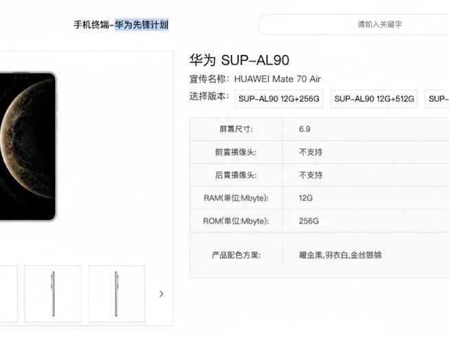The width and height of the screenshot is (449, 337).
Task: Click the 屏幕尺寸 row label
Action: click(x=236, y=129)
